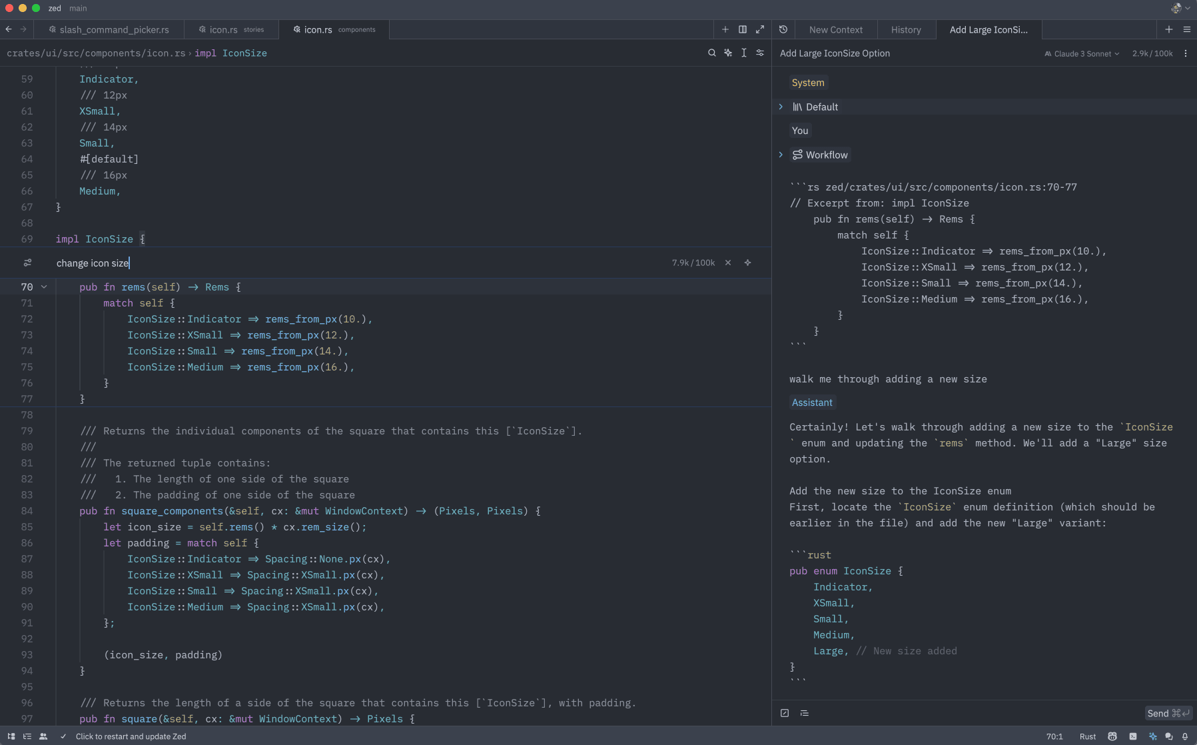This screenshot has width=1197, height=745.
Task: Click the zed project name in title bar
Action: tap(55, 8)
